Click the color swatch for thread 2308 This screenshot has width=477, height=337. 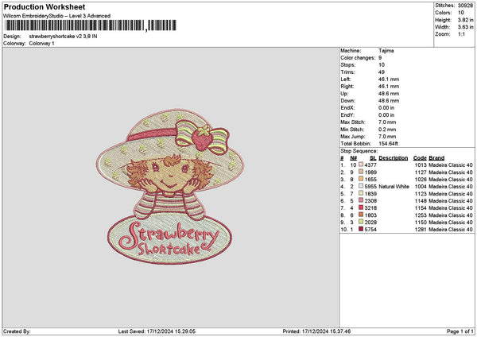click(361, 200)
